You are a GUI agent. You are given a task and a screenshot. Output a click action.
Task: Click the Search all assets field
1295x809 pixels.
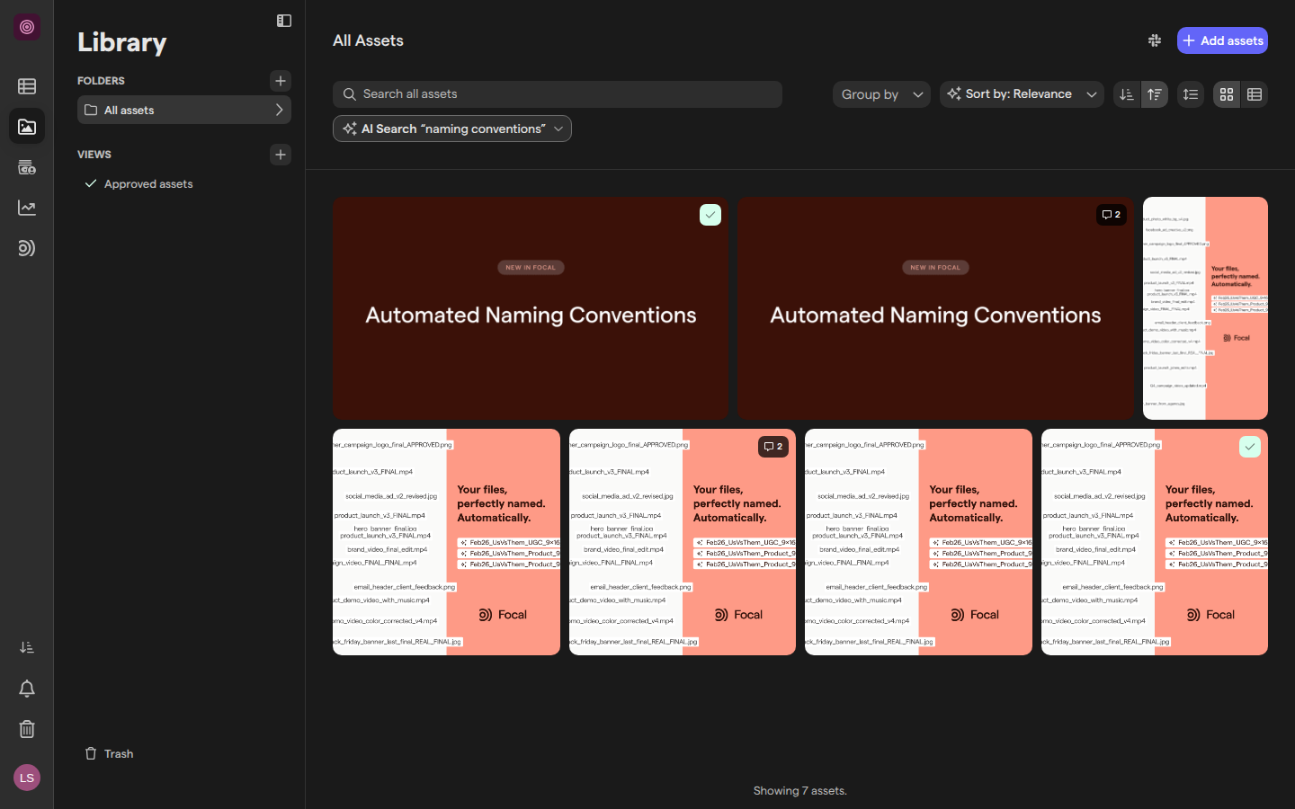coord(558,94)
